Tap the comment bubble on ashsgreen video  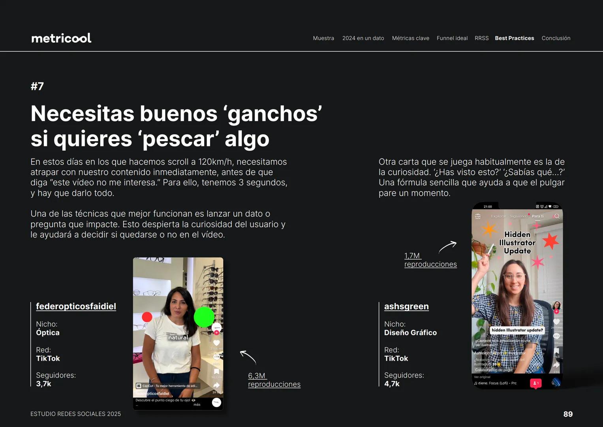pyautogui.click(x=556, y=336)
